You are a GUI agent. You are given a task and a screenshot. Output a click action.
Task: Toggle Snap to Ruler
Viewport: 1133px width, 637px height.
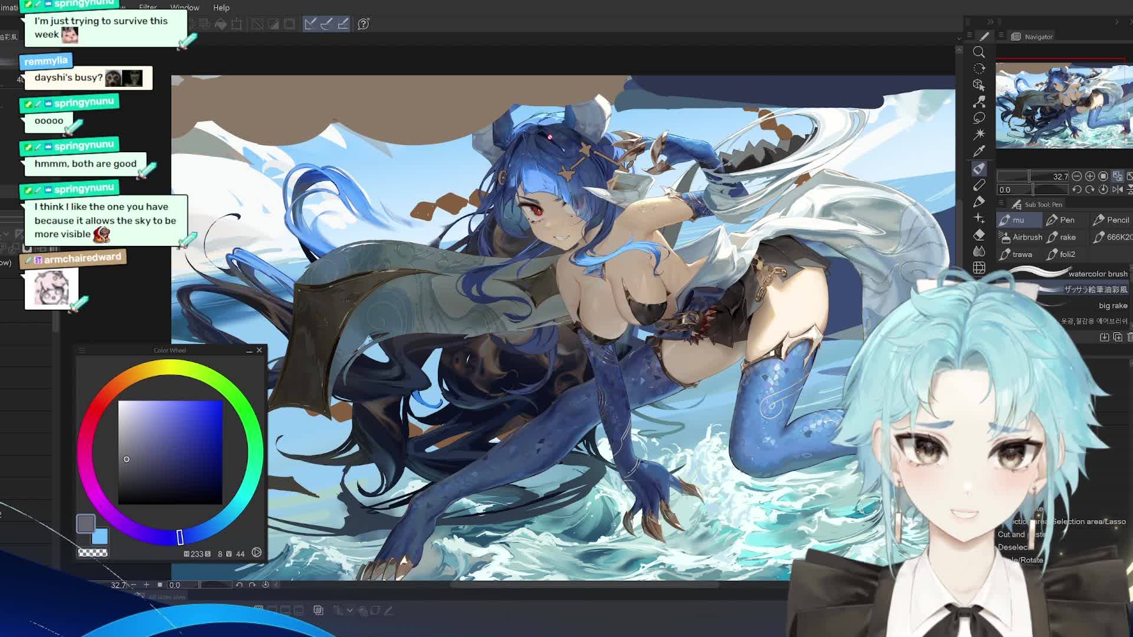pos(310,24)
